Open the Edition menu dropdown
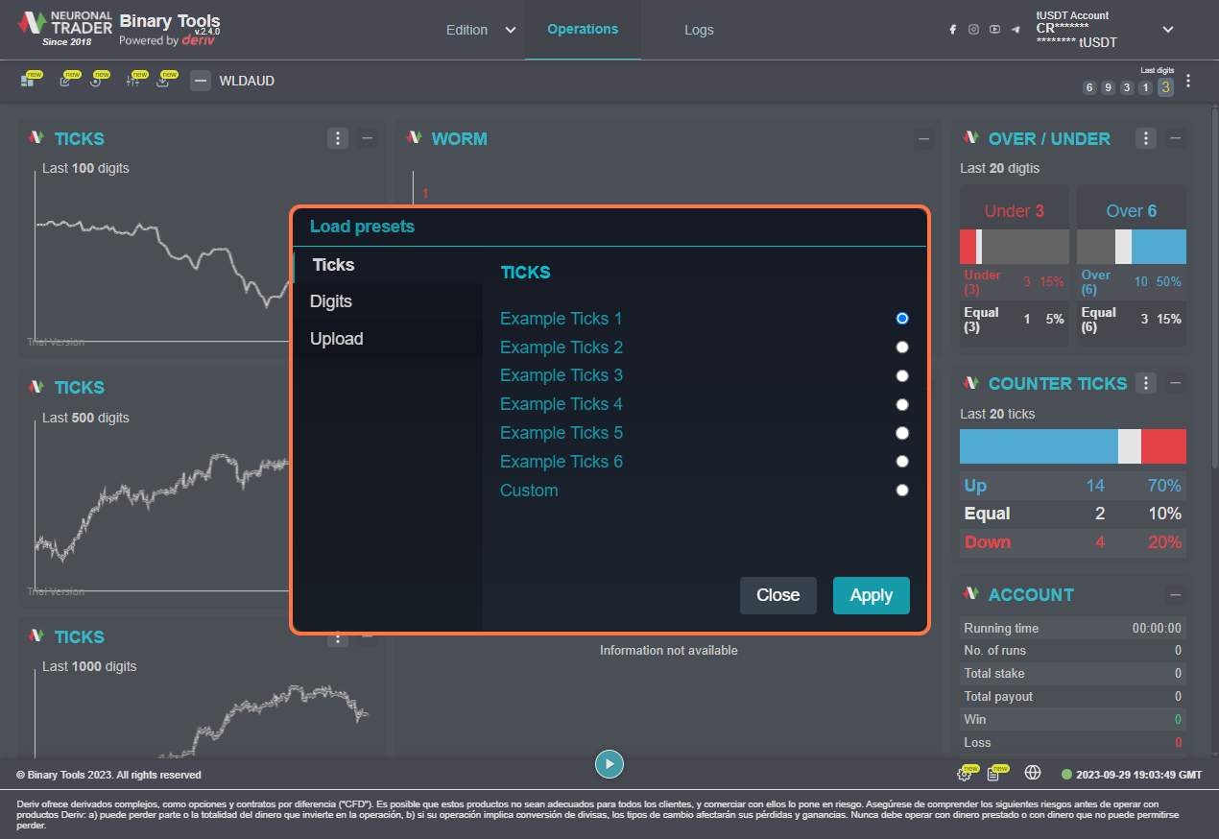Screen dimensions: 1219x839 click(481, 30)
